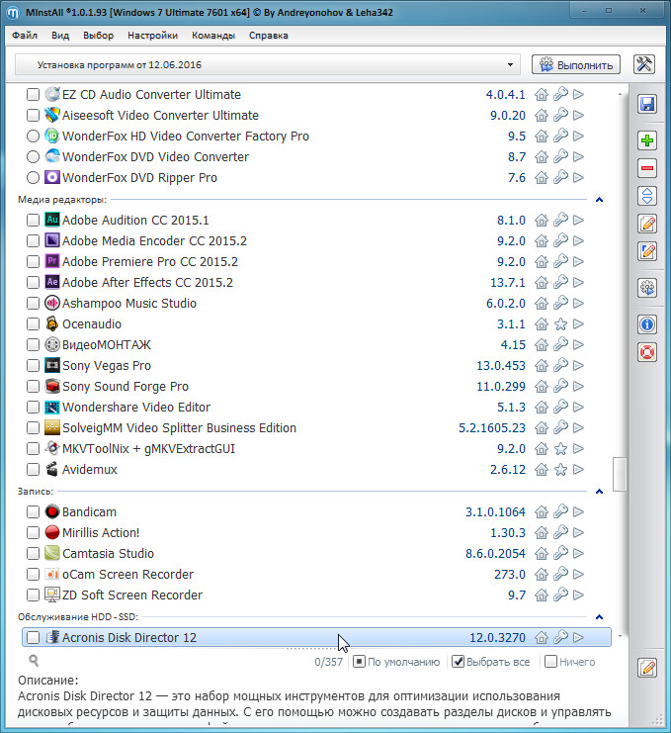Click the home icon for oCam Screen Recorder
Screen dimensions: 671x733
(542, 574)
